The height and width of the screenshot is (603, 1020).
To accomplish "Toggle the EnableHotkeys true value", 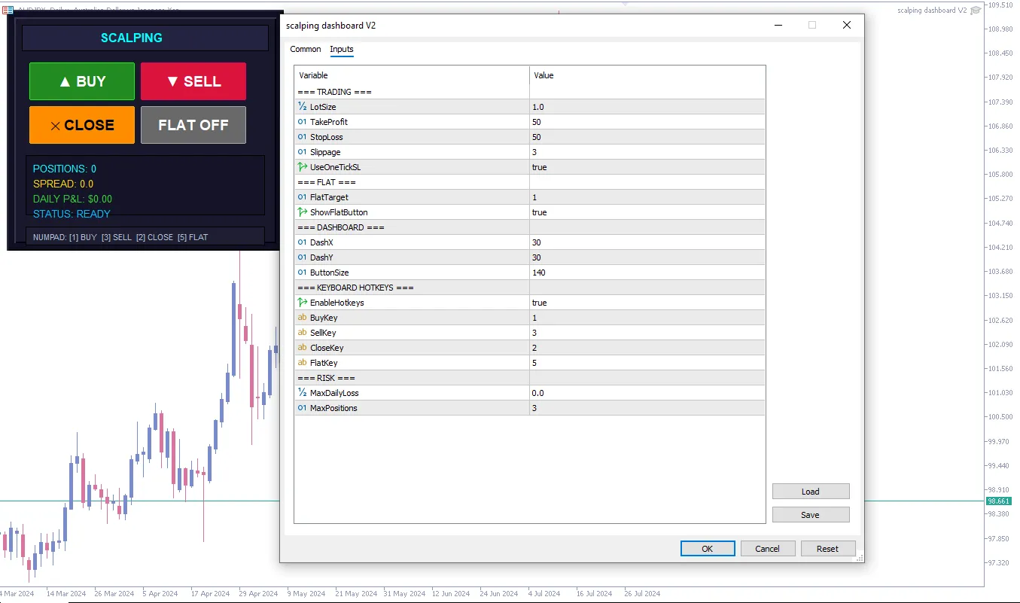I will [x=647, y=303].
